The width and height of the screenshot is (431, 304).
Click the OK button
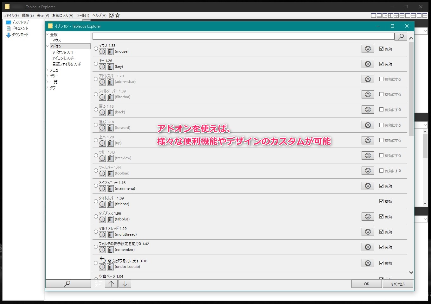[x=366, y=284]
